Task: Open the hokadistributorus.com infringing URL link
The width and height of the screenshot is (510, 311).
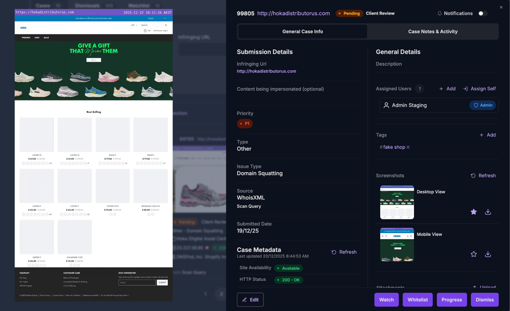Action: (266, 71)
